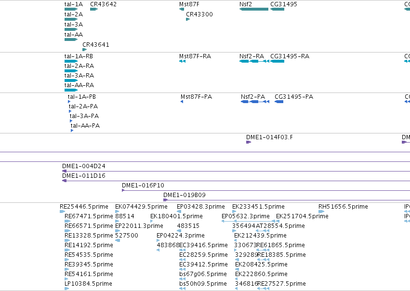Click the tal-1A-PB protein label

(x=82, y=97)
